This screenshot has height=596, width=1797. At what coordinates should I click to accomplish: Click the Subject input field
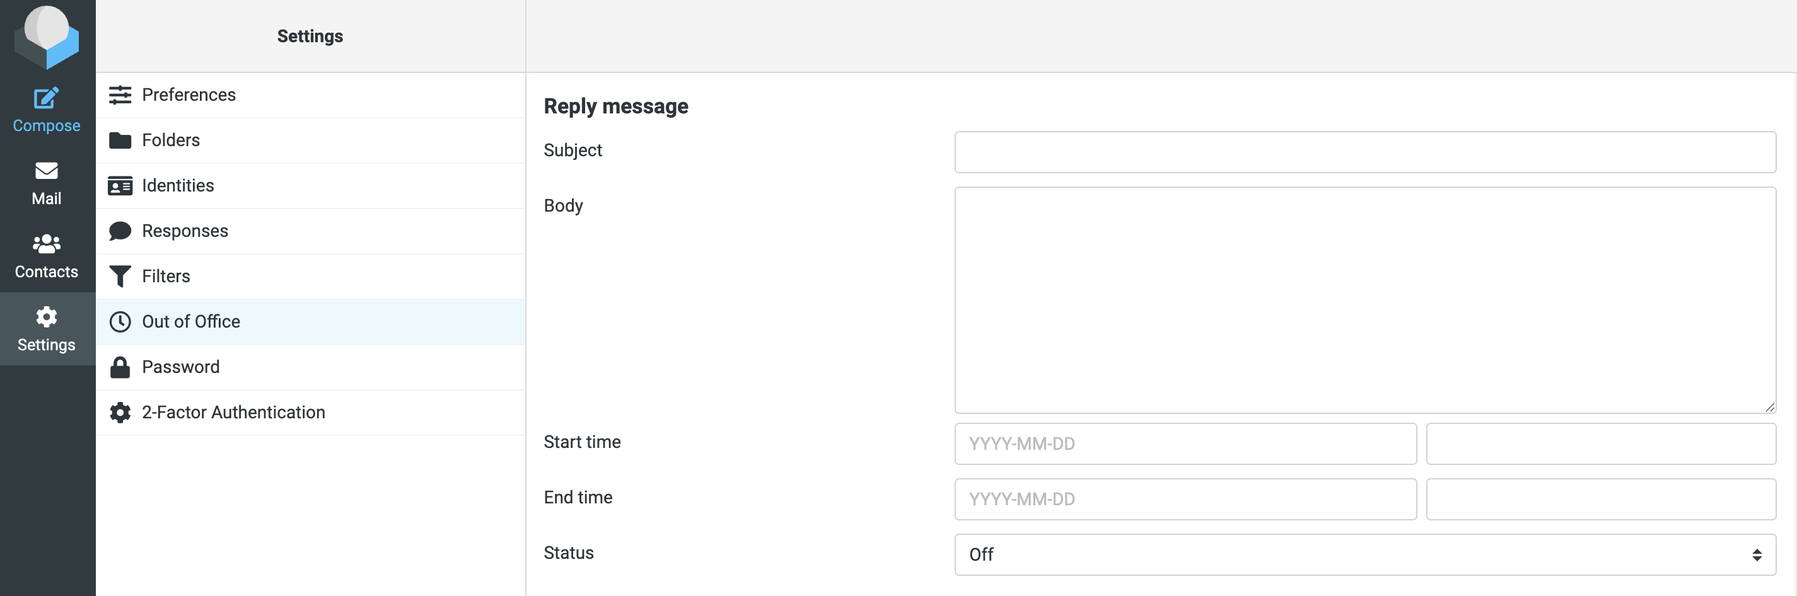(x=1364, y=151)
